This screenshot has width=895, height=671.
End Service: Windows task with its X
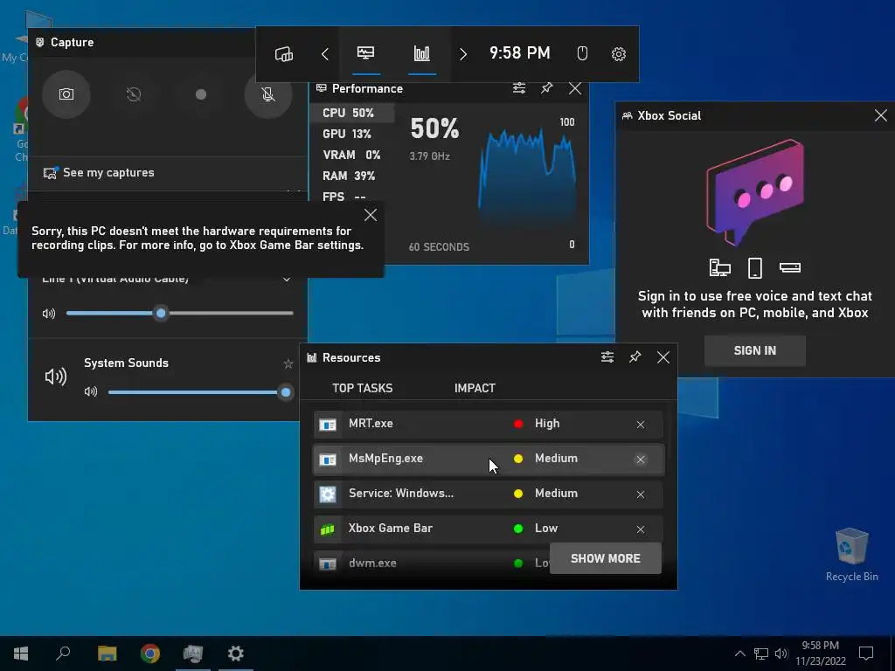(641, 495)
